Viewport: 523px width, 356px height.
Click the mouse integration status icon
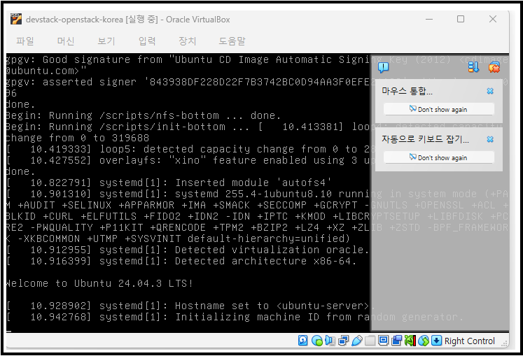tap(424, 341)
